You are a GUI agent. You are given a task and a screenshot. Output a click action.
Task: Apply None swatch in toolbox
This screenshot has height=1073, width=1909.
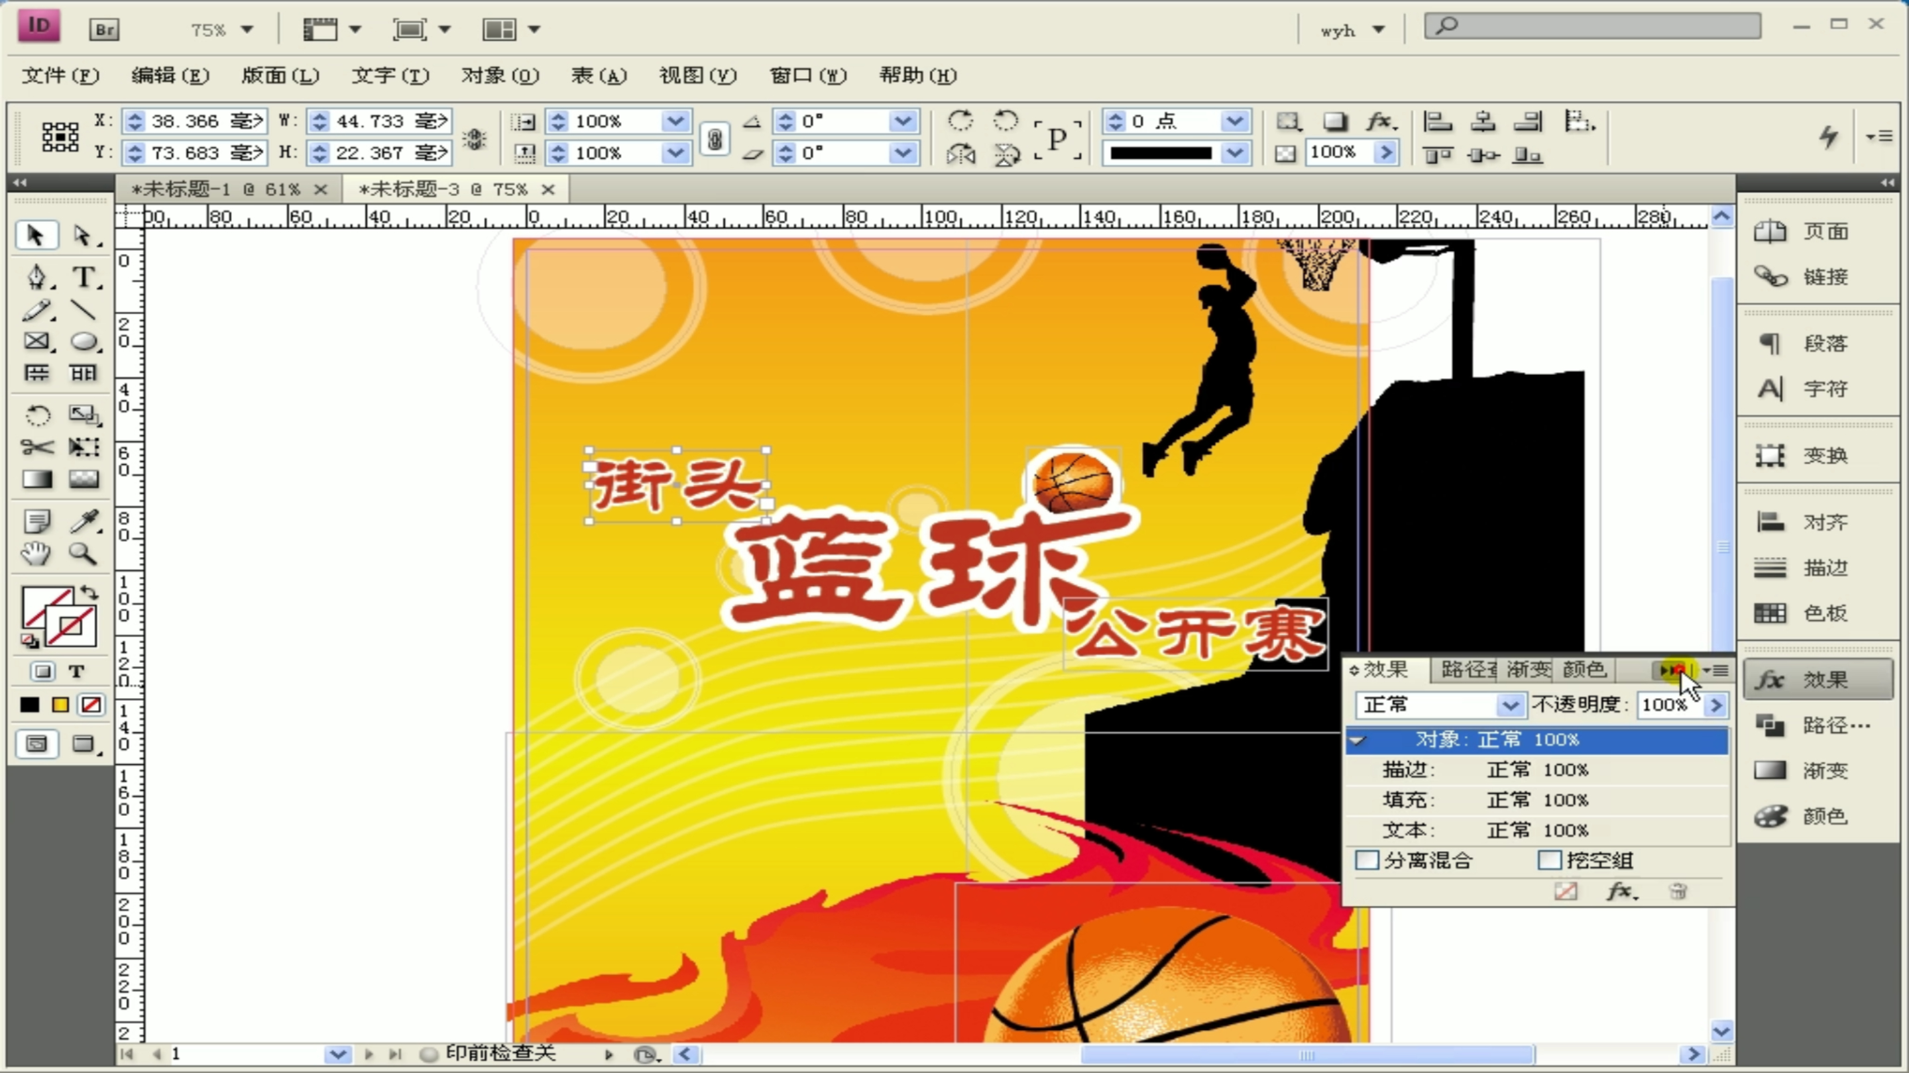click(x=91, y=705)
